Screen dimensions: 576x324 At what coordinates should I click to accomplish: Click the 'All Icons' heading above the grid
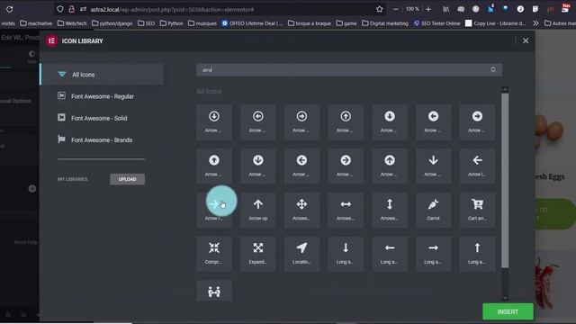(x=209, y=91)
